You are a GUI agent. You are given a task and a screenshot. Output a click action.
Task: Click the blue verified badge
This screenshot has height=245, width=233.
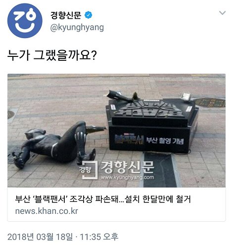tap(89, 15)
